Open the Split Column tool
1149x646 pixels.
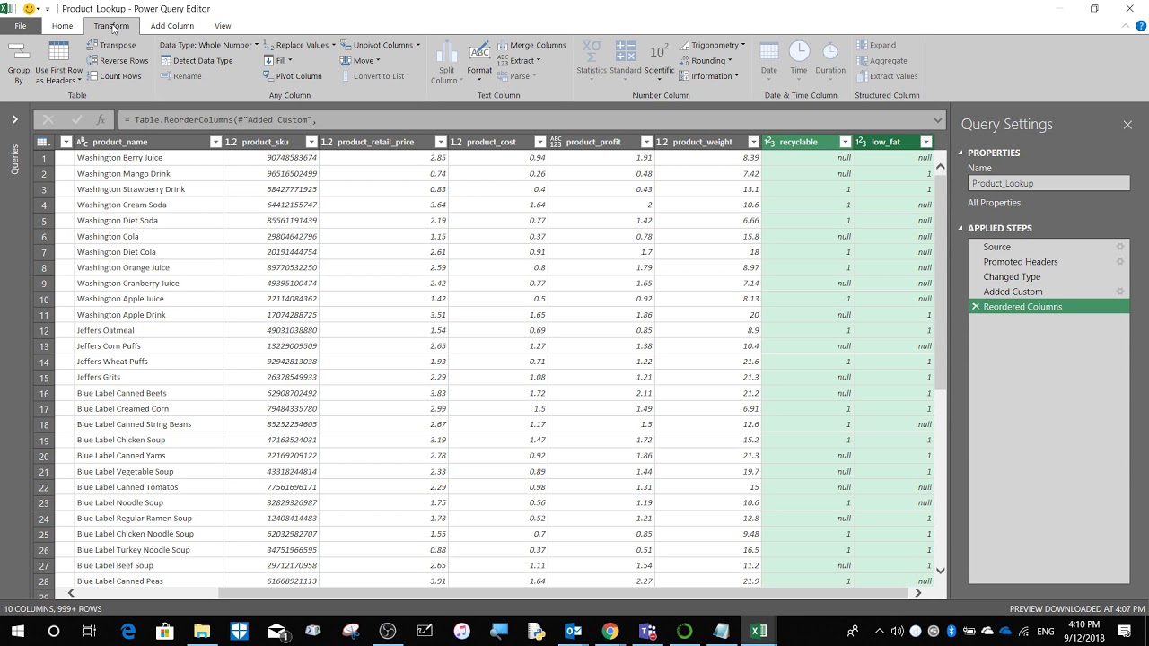coord(446,63)
